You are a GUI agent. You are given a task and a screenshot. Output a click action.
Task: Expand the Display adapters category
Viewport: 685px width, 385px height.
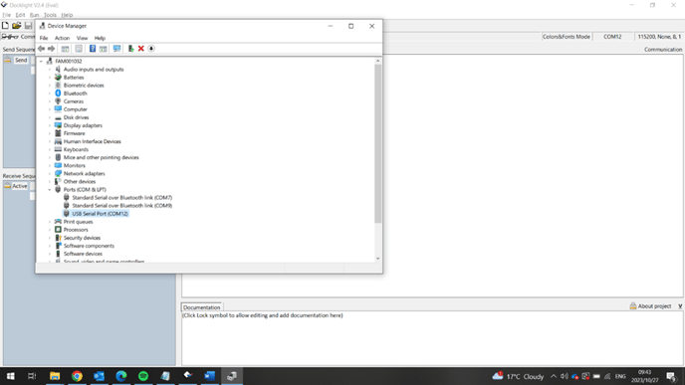pos(50,125)
